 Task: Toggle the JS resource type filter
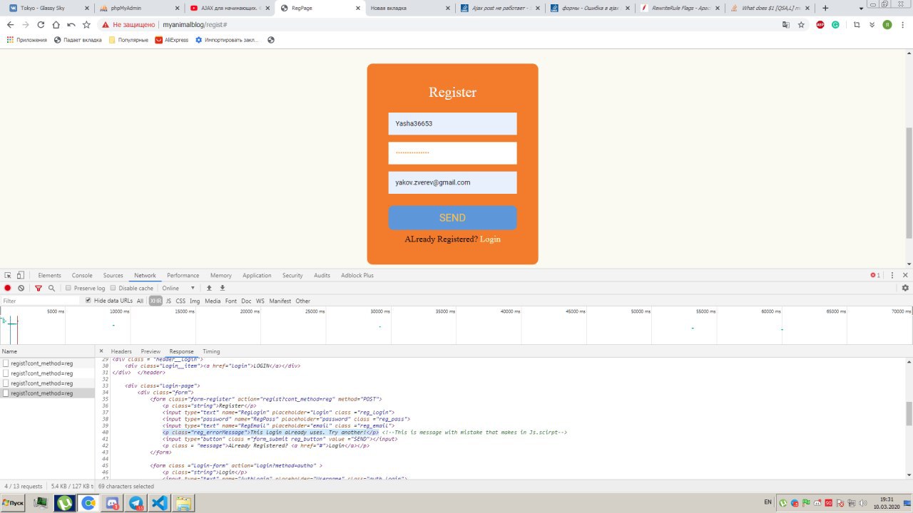tap(168, 301)
